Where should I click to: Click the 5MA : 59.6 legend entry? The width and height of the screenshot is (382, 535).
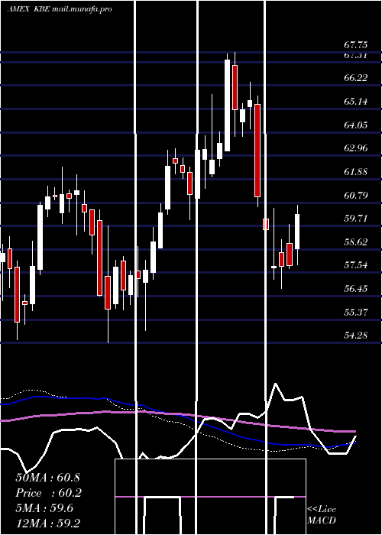coord(44,508)
